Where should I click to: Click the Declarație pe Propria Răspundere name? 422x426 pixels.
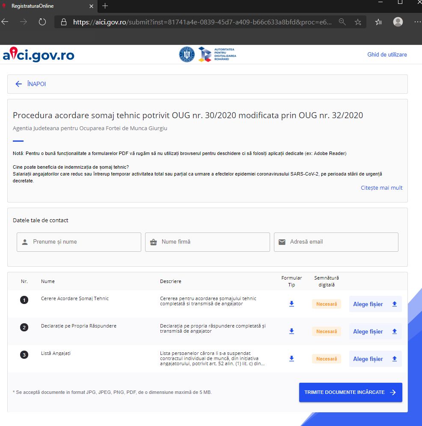coord(78,326)
